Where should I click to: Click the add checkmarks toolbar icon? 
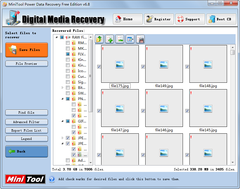click(109, 39)
